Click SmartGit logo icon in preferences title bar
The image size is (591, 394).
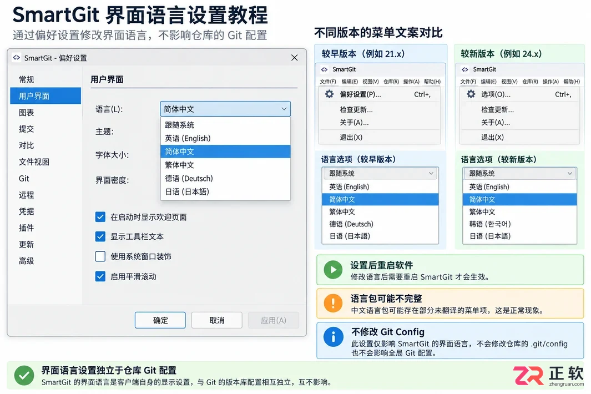[x=17, y=58]
